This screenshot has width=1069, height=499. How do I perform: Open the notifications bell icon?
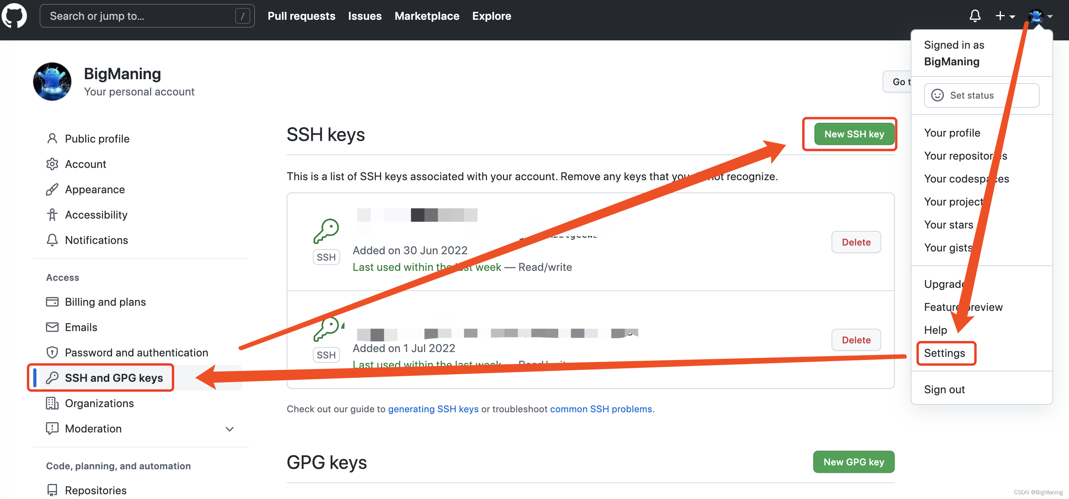(974, 16)
